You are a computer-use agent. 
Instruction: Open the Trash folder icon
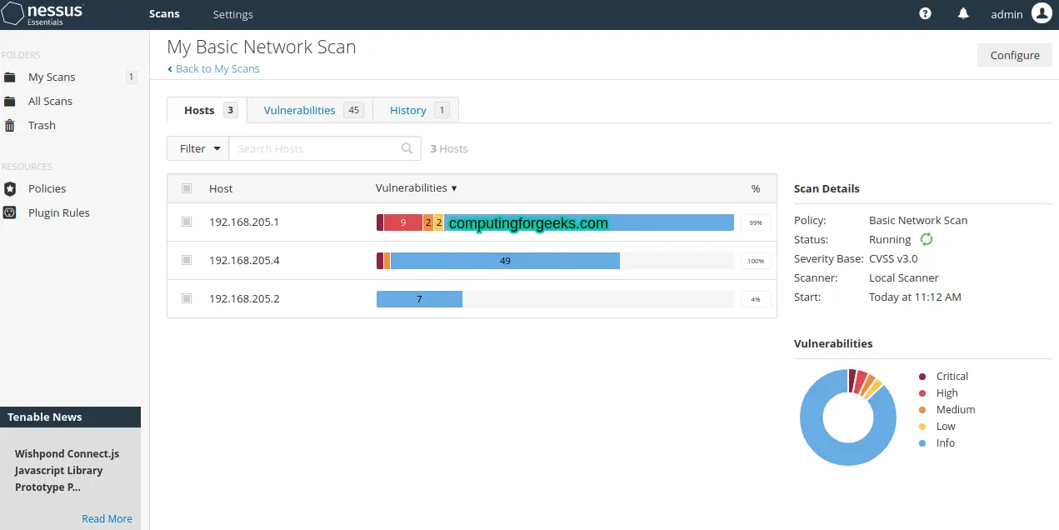(10, 126)
